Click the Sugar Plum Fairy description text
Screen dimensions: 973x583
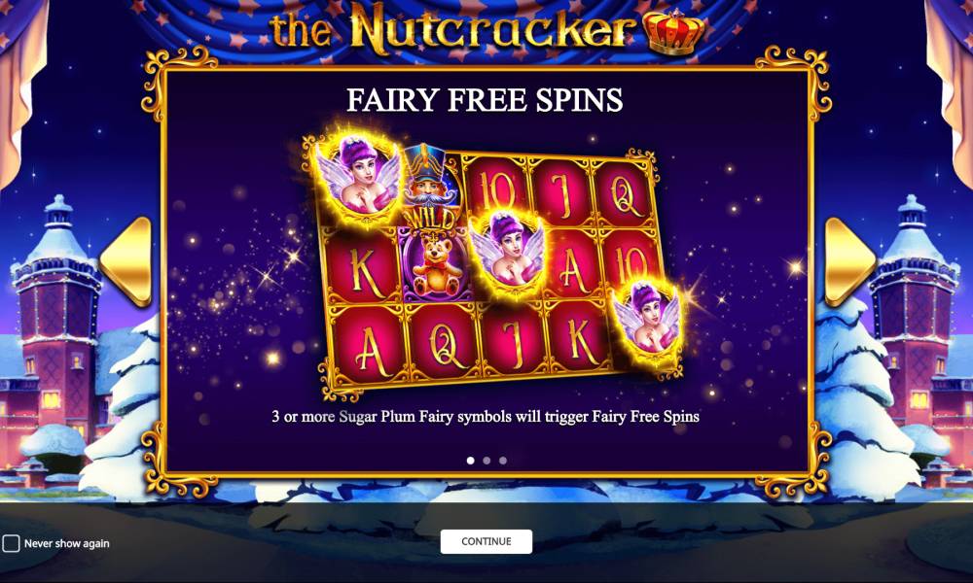tap(486, 416)
